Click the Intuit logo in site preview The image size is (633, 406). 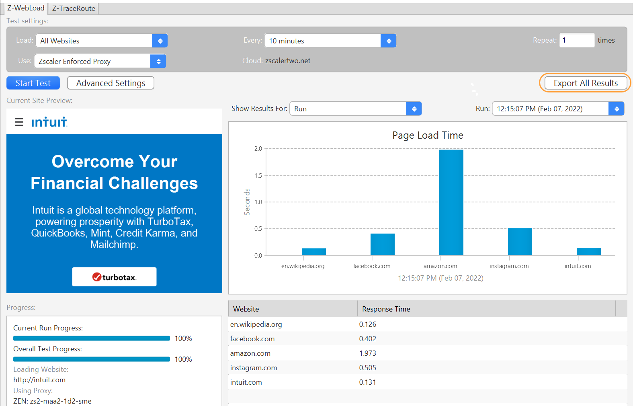(49, 122)
